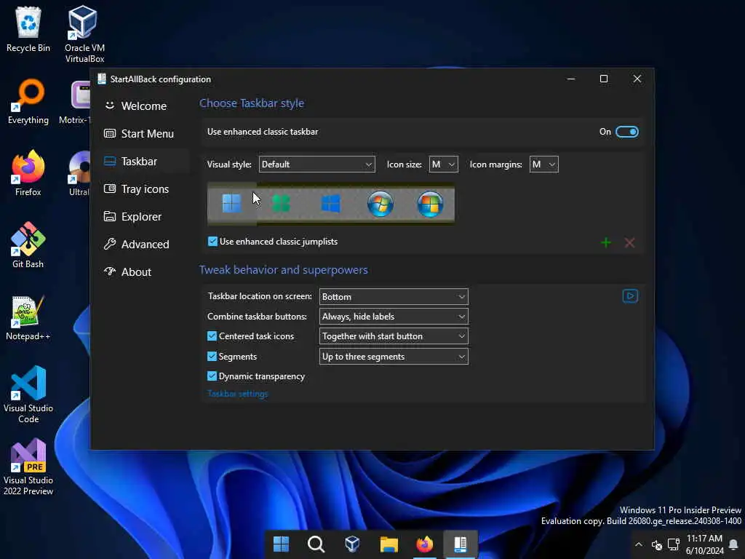The height and width of the screenshot is (559, 745).
Task: Click the StartAllBack title bar icon
Action: (x=102, y=79)
